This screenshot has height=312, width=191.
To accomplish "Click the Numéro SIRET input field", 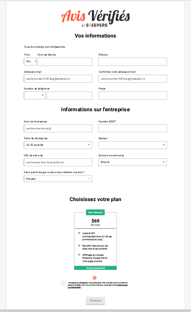I will [x=133, y=128].
